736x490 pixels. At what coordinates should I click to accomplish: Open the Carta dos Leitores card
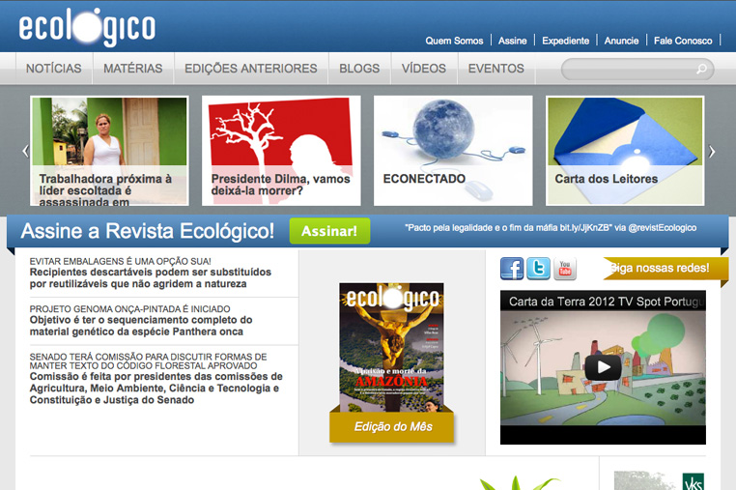click(x=625, y=151)
